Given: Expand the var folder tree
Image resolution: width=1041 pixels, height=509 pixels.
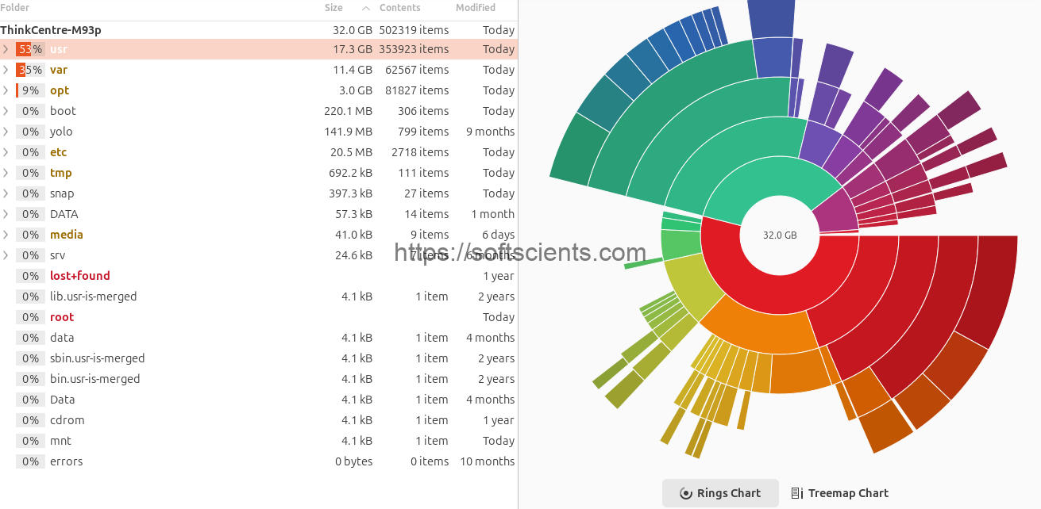Looking at the screenshot, I should point(6,70).
